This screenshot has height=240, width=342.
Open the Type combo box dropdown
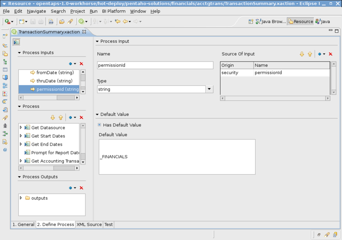click(209, 89)
